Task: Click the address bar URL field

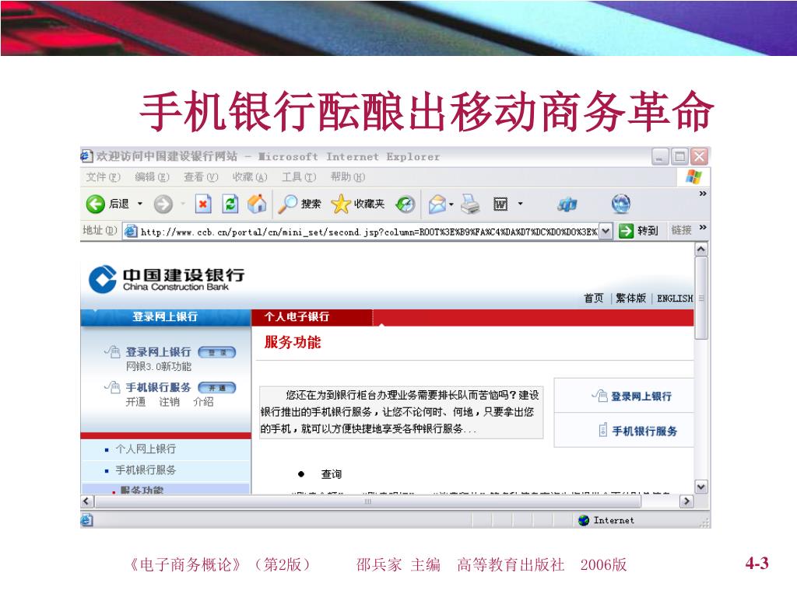Action: tap(368, 232)
